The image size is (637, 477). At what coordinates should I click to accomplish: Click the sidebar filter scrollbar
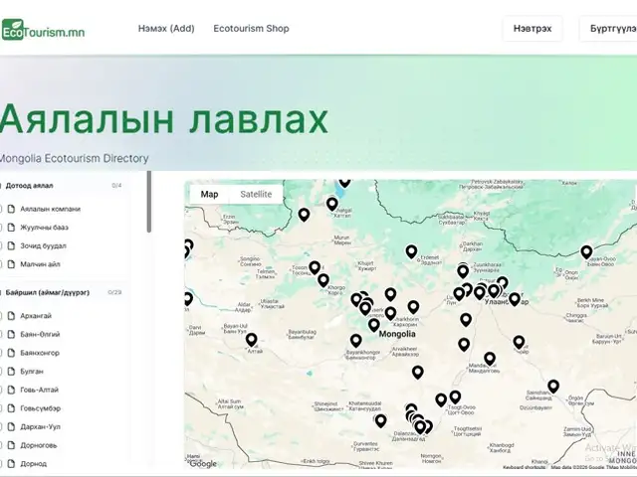(x=149, y=202)
